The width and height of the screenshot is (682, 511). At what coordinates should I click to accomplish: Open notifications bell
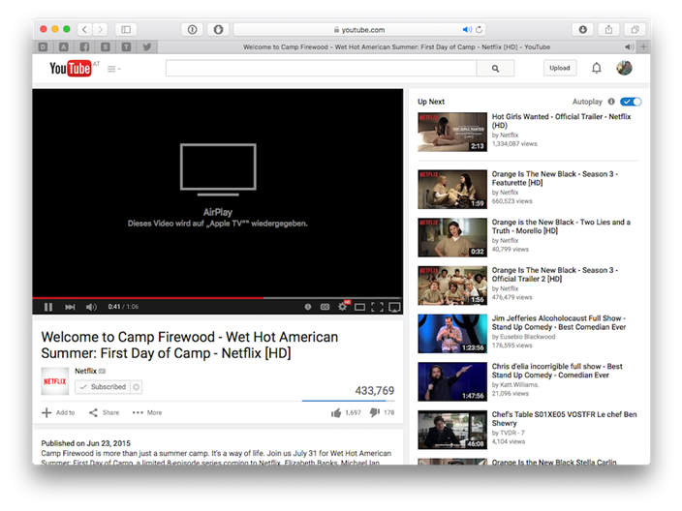coord(597,68)
